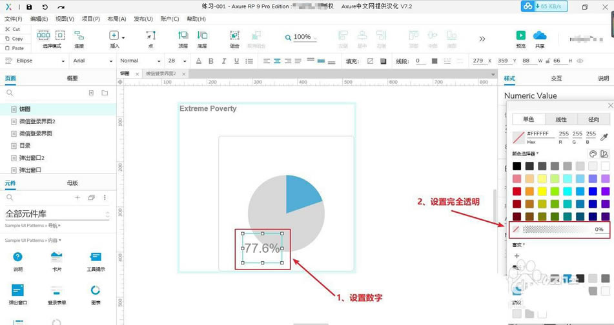Toggle Bold formatting

[211, 61]
